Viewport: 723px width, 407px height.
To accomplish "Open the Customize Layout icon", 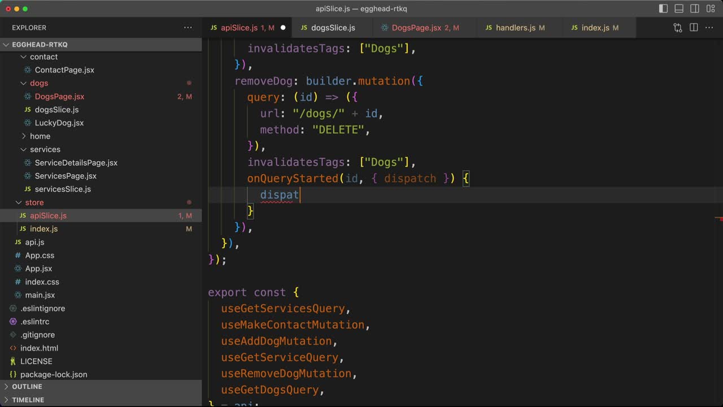I will (711, 9).
